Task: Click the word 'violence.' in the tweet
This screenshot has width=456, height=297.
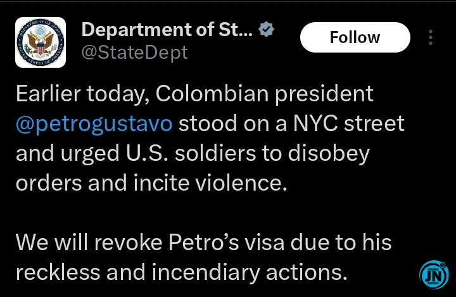Action: (241, 183)
